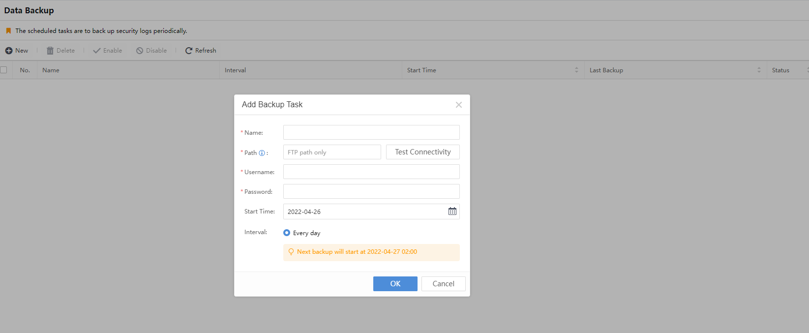Image resolution: width=809 pixels, height=333 pixels.
Task: Open the Start Time calendar picker icon
Action: click(x=452, y=212)
